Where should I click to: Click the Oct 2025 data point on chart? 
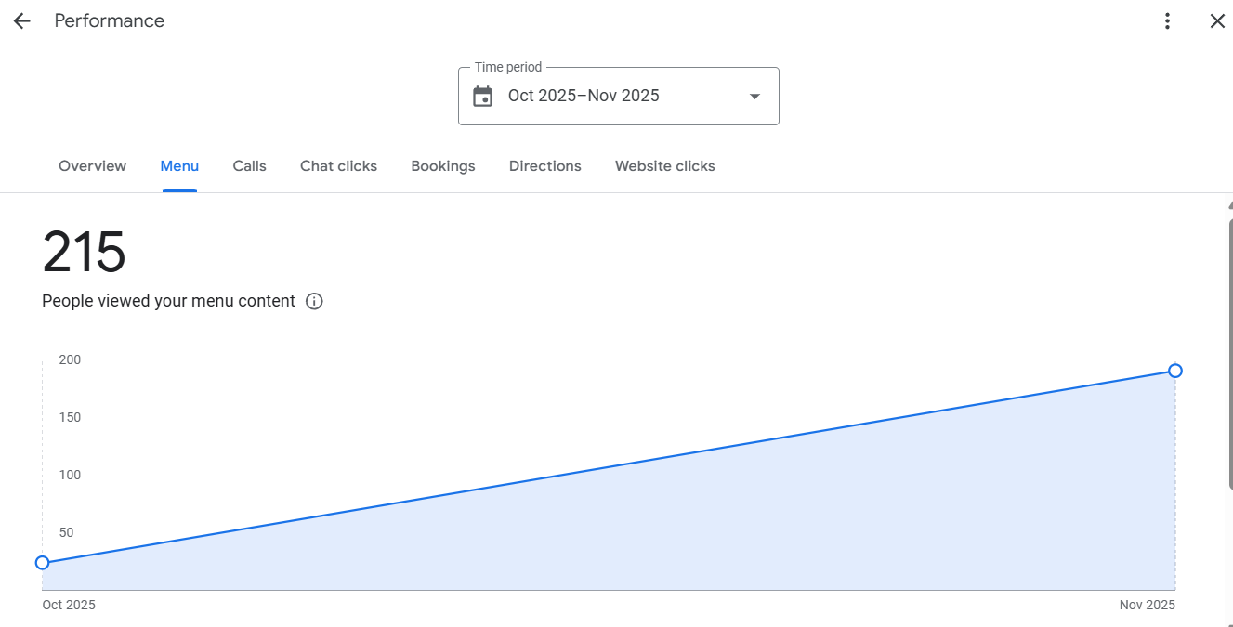coord(42,563)
